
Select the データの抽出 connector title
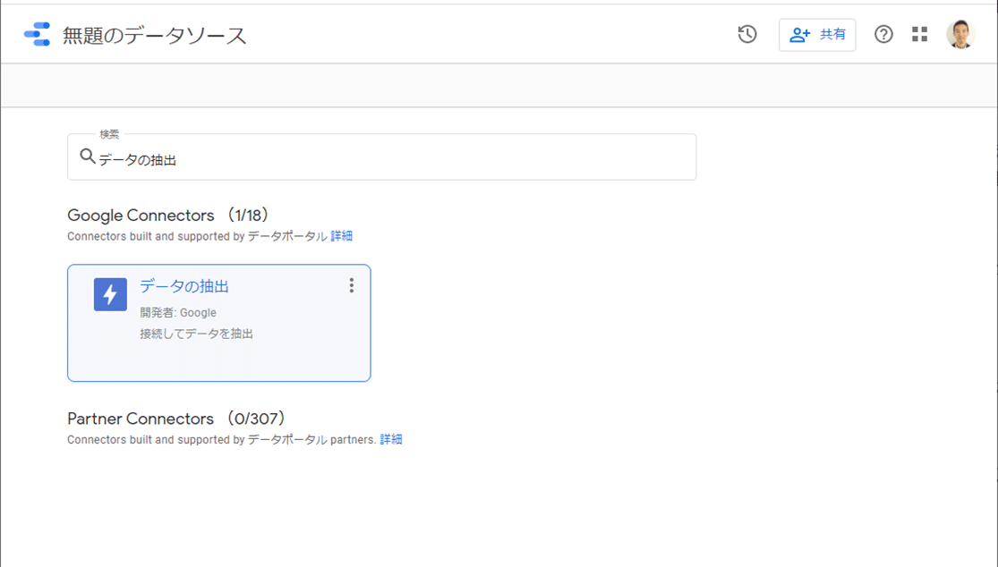[184, 286]
